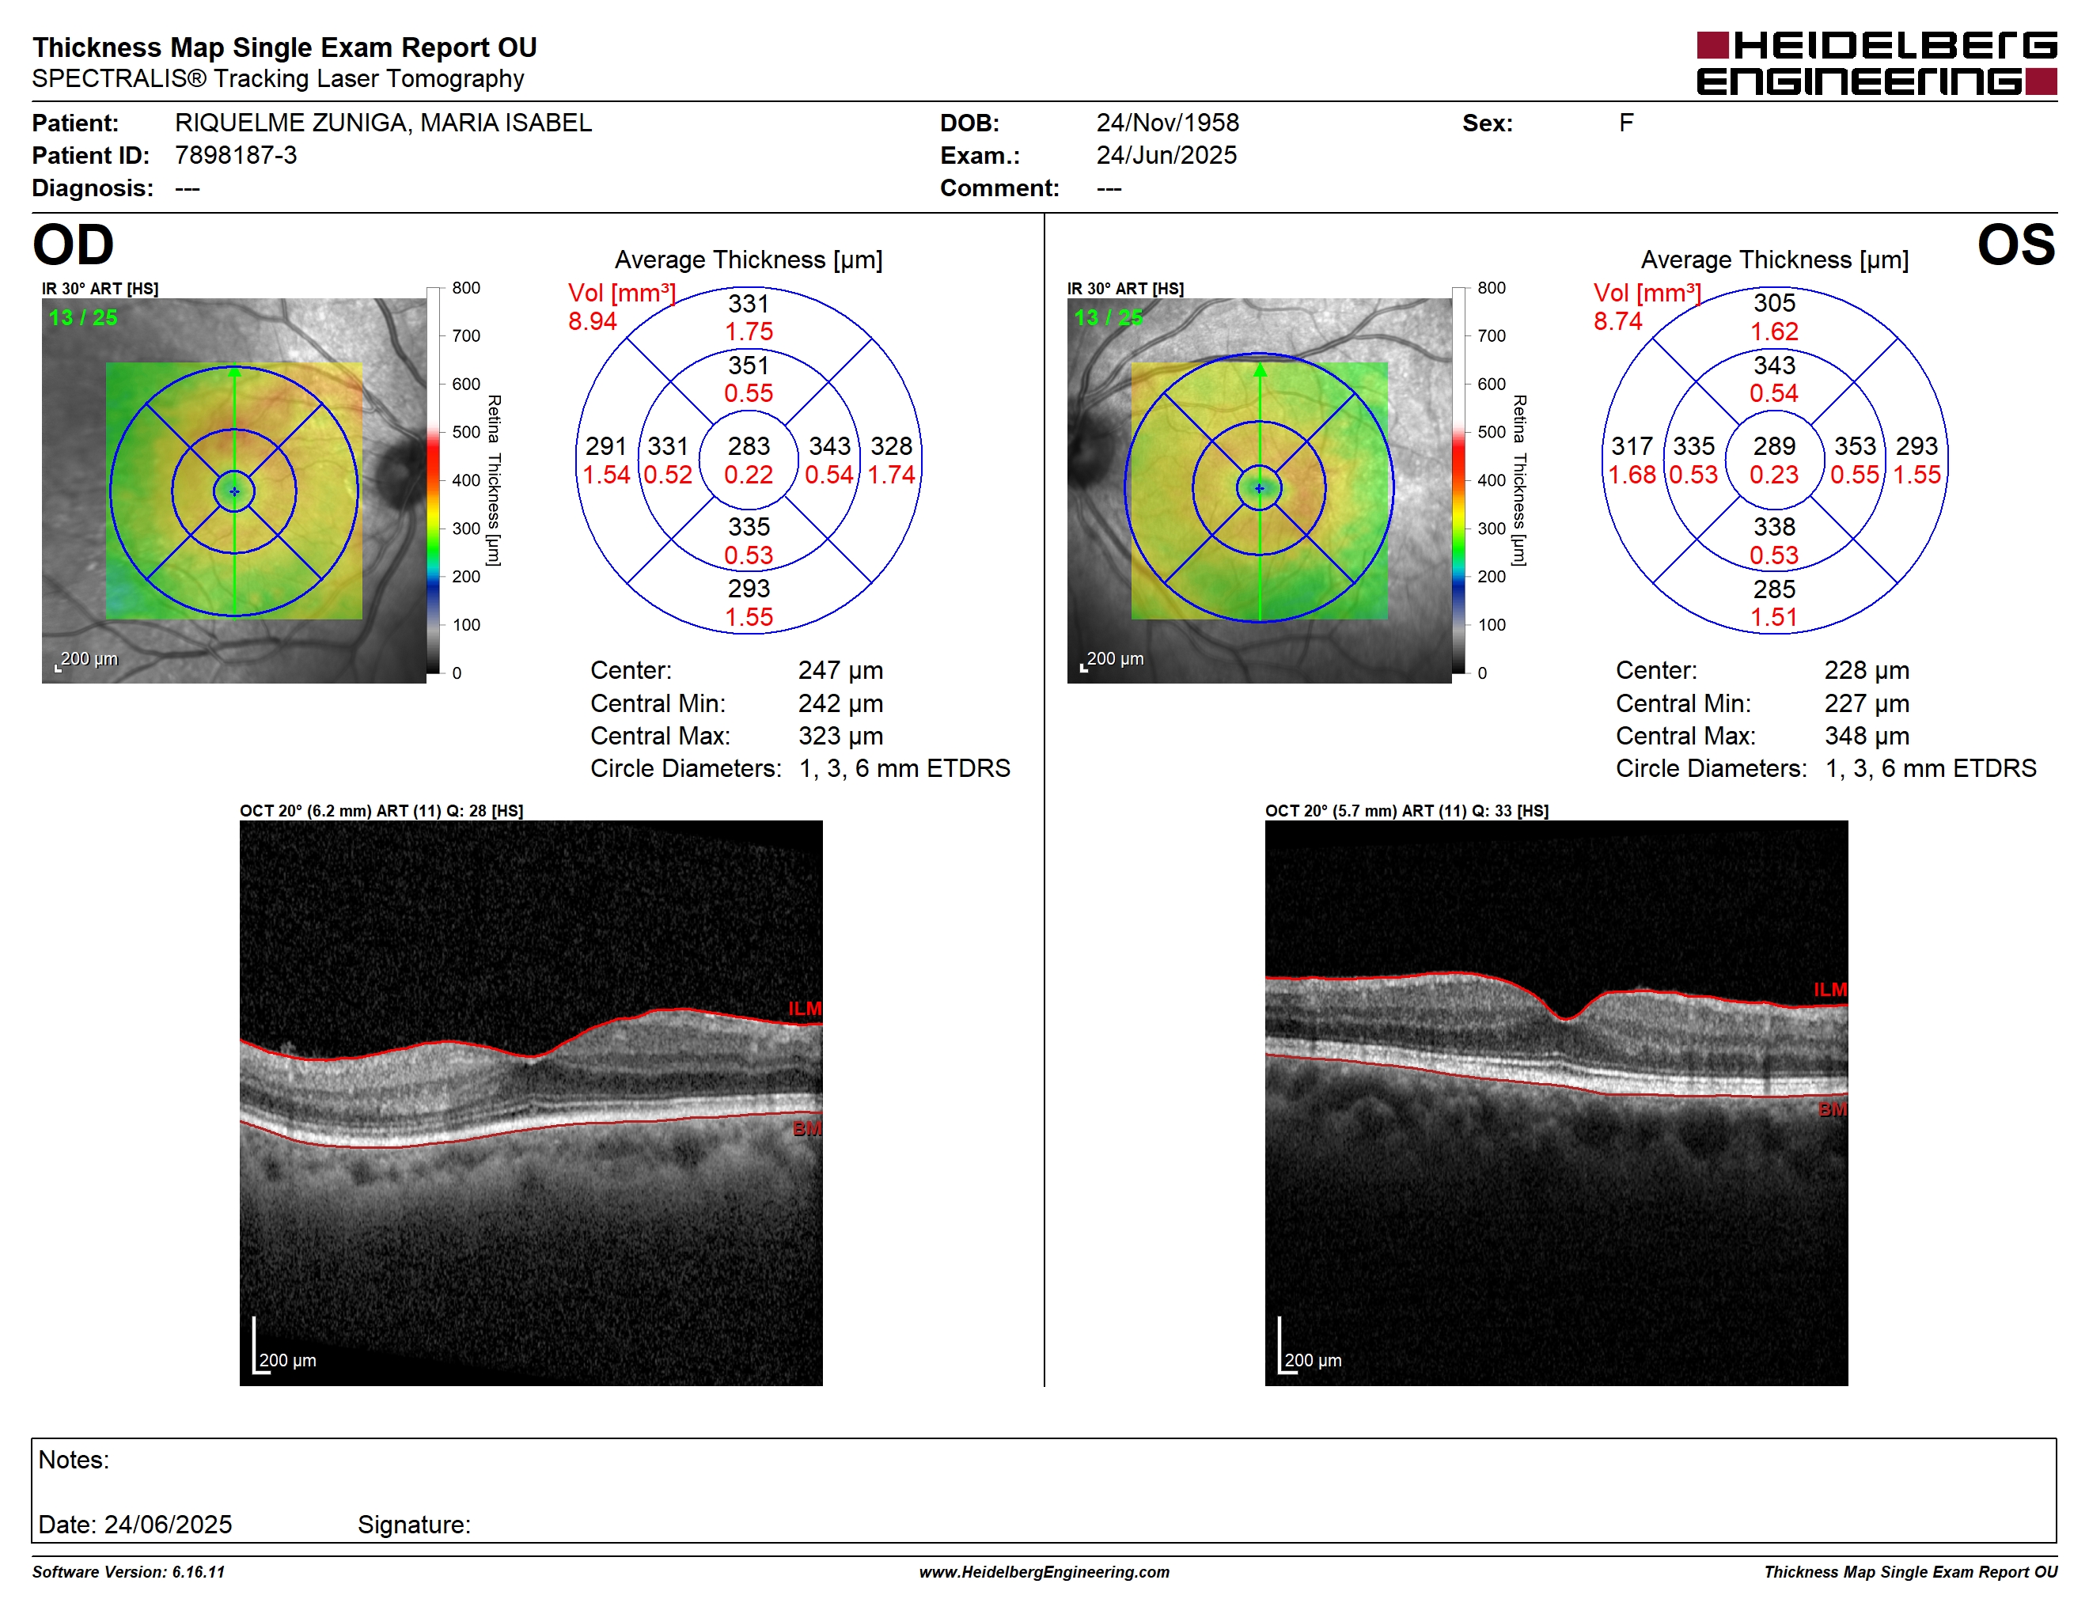2089x1614 pixels.
Task: Click the OS OCT B-scan cross-section image
Action: [1556, 1102]
